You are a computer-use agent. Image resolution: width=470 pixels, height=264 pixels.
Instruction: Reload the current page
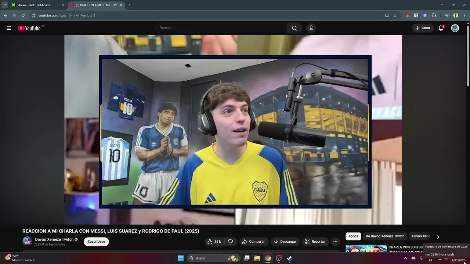pos(23,15)
